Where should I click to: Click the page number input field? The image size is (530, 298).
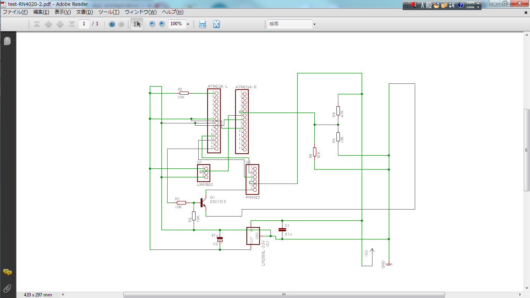click(84, 24)
